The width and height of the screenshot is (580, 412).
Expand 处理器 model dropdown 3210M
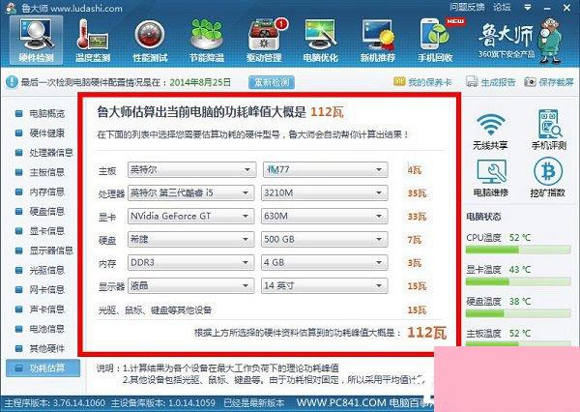(325, 192)
